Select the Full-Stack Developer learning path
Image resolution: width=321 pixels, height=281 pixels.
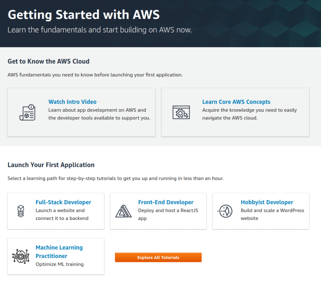click(x=63, y=202)
